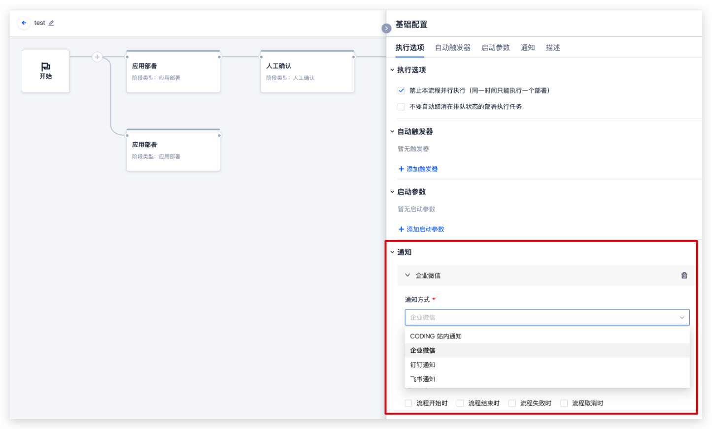Switch to the 启动参数 tab
Viewport: 712px width, 429px height.
[495, 48]
